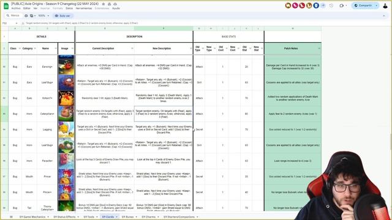Open the Patch Notes column filter
392x220 pixels.
pos(319,48)
